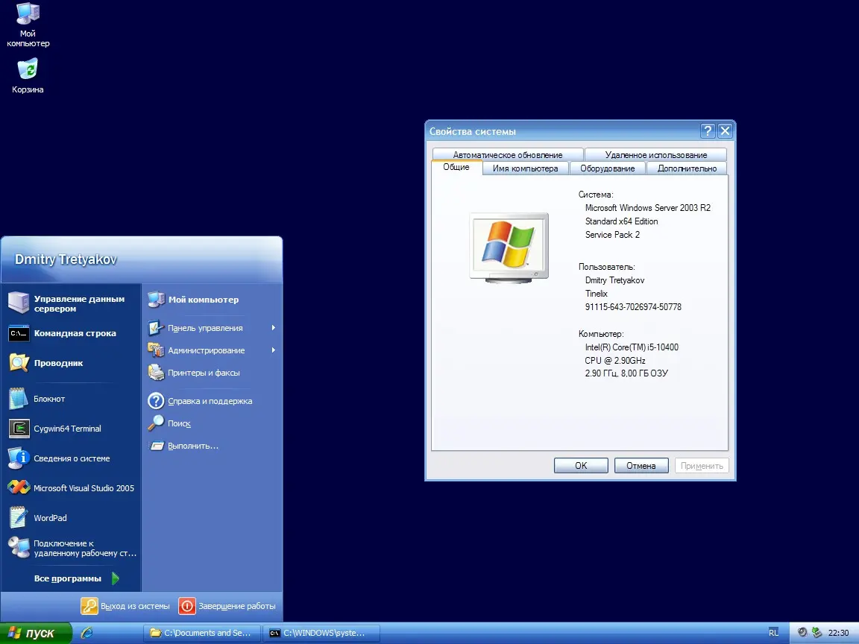Viewport: 859px width, 644px height.
Task: Click the Notepad (Блокнот) icon
Action: coord(19,399)
